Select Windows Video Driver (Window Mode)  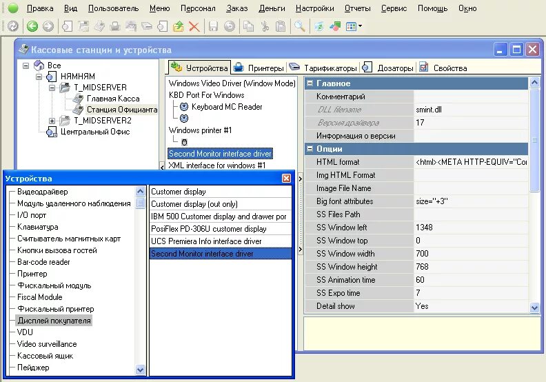point(232,83)
